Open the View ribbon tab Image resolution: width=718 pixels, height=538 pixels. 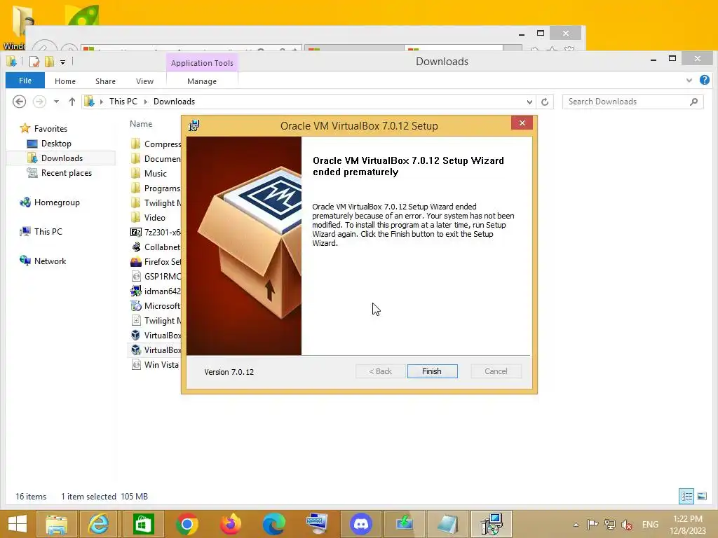(144, 81)
